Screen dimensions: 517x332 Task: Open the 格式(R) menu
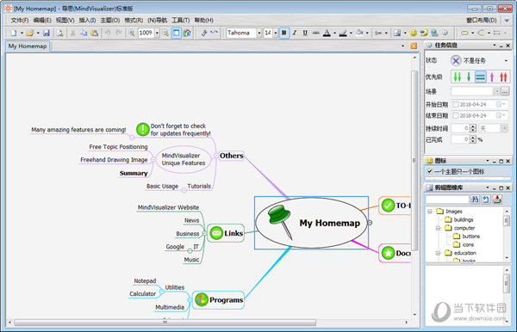pyautogui.click(x=134, y=20)
